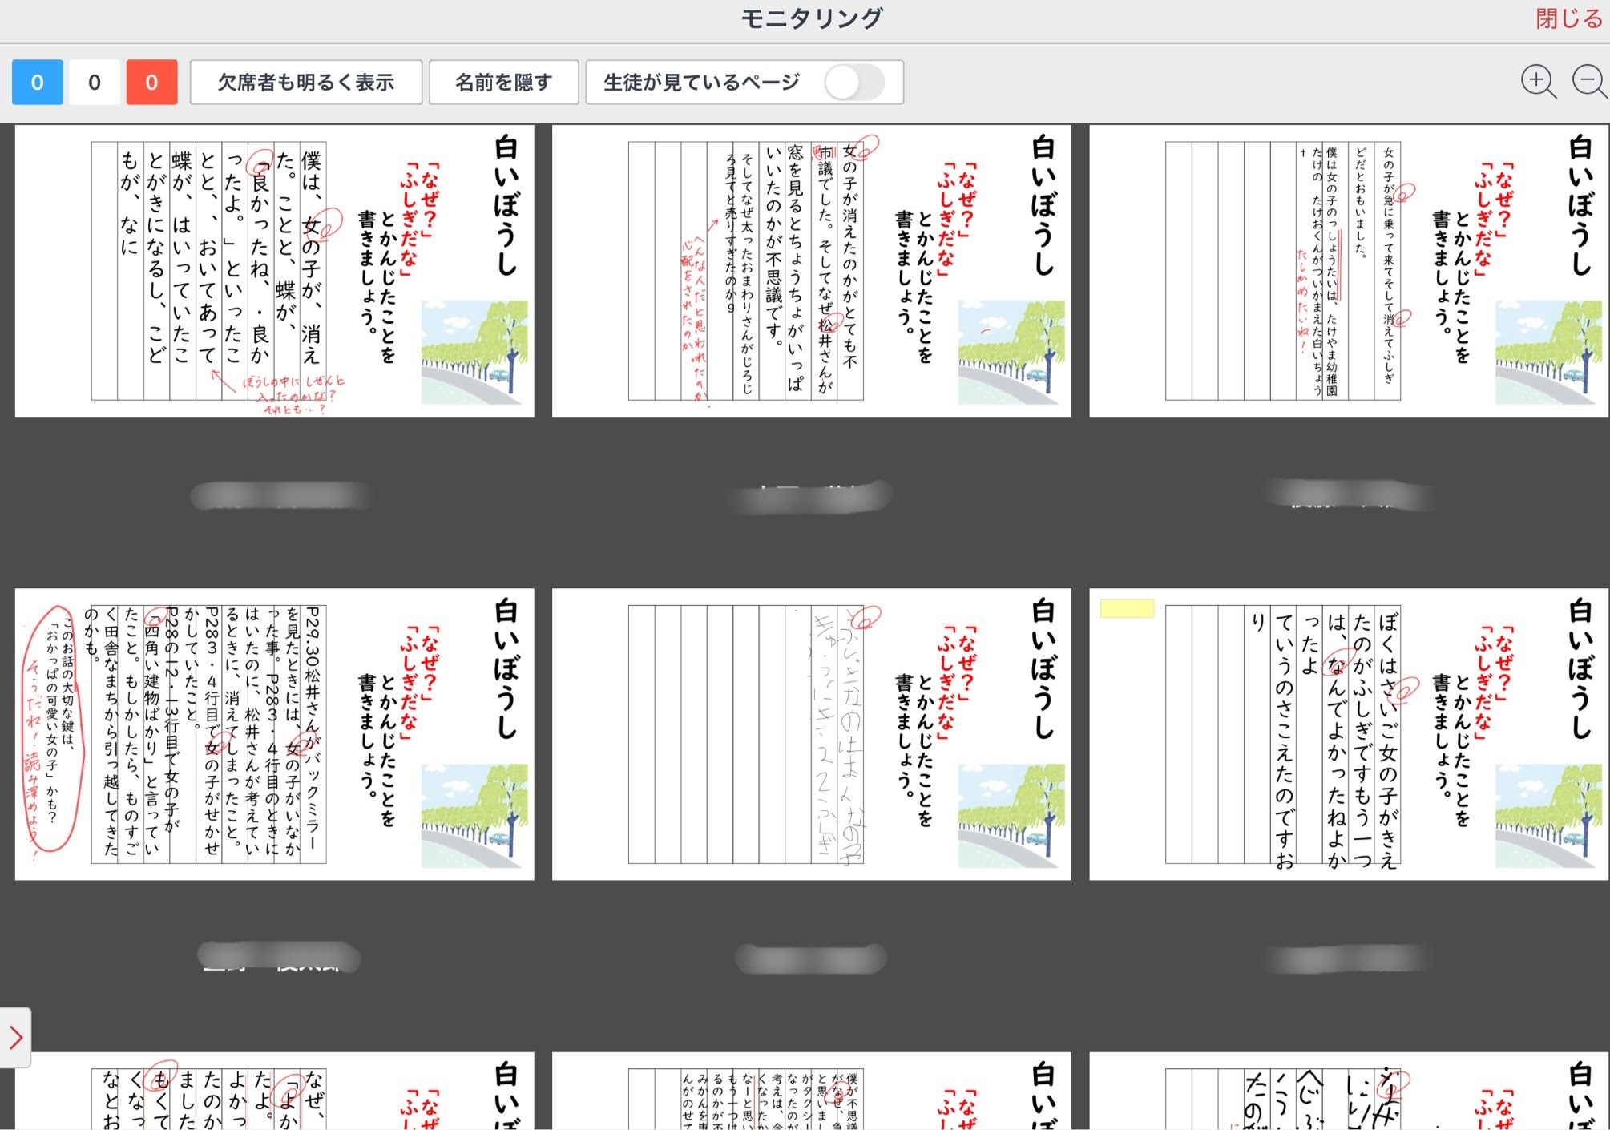Open the top-right student worksheet thumbnail
Viewport: 1610px width, 1130px height.
1348,271
